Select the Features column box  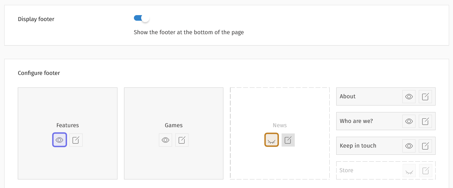[x=67, y=105]
